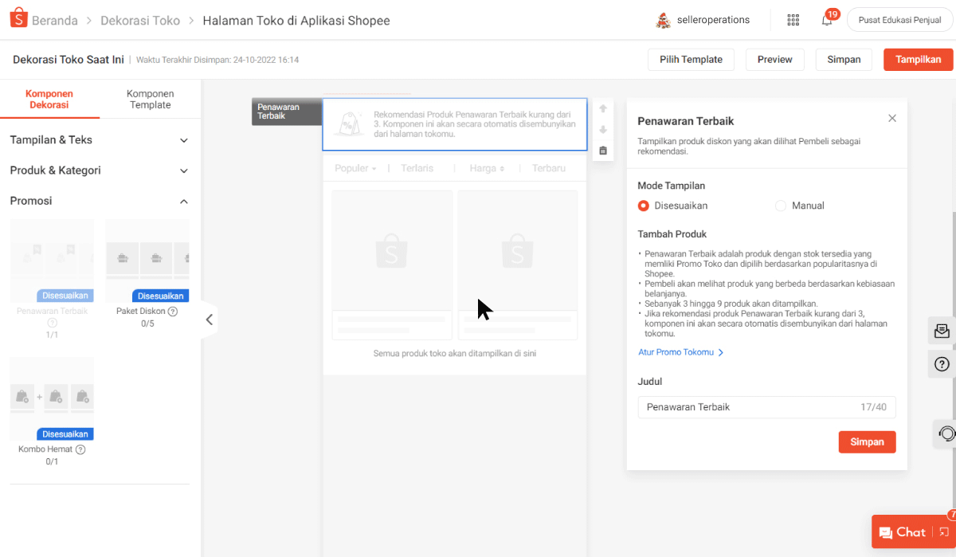
Task: Move component up with arrow icon
Action: (x=603, y=108)
